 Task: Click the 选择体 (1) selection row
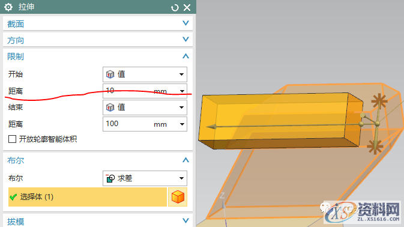(88, 197)
